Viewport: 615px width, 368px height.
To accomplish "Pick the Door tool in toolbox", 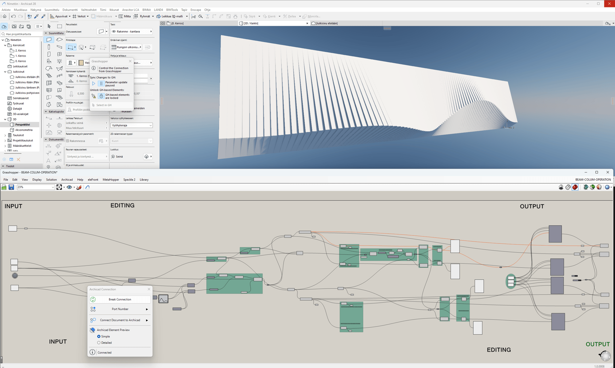I will pyautogui.click(x=49, y=54).
